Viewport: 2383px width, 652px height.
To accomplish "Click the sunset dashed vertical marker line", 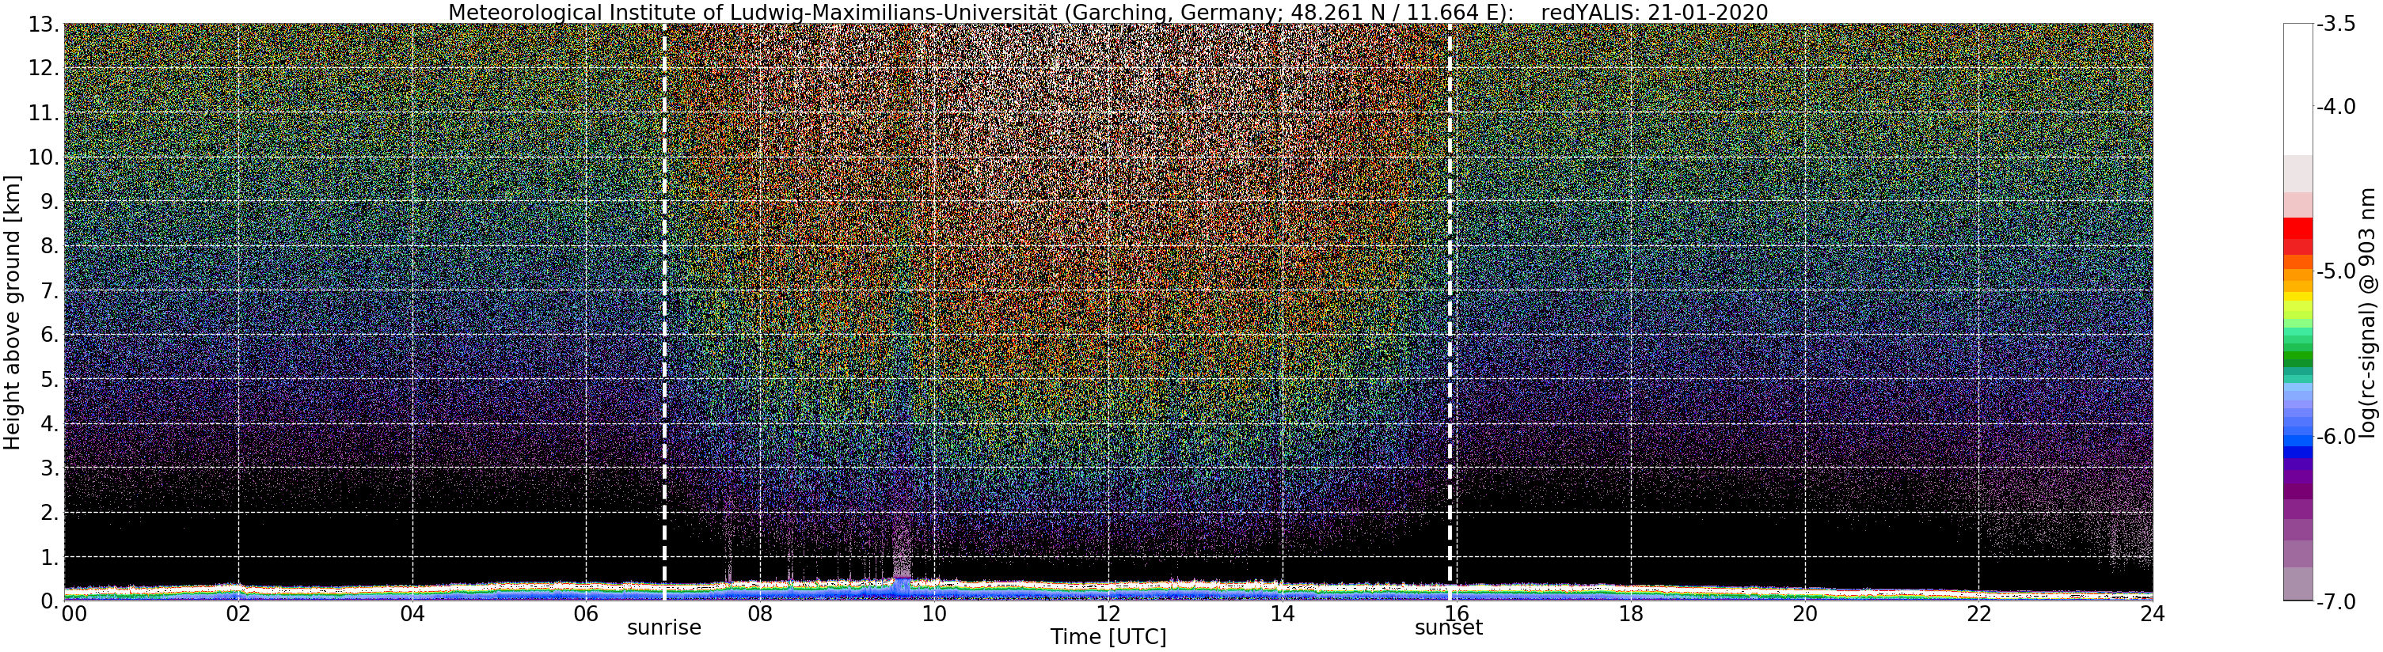I will click(x=1450, y=312).
